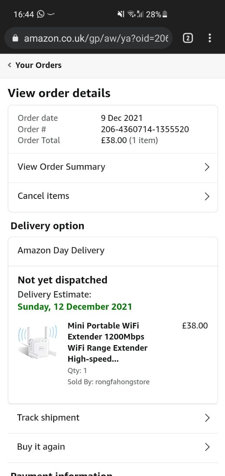This screenshot has width=225, height=476.
Task: Go back to Your Orders
Action: tap(38, 65)
